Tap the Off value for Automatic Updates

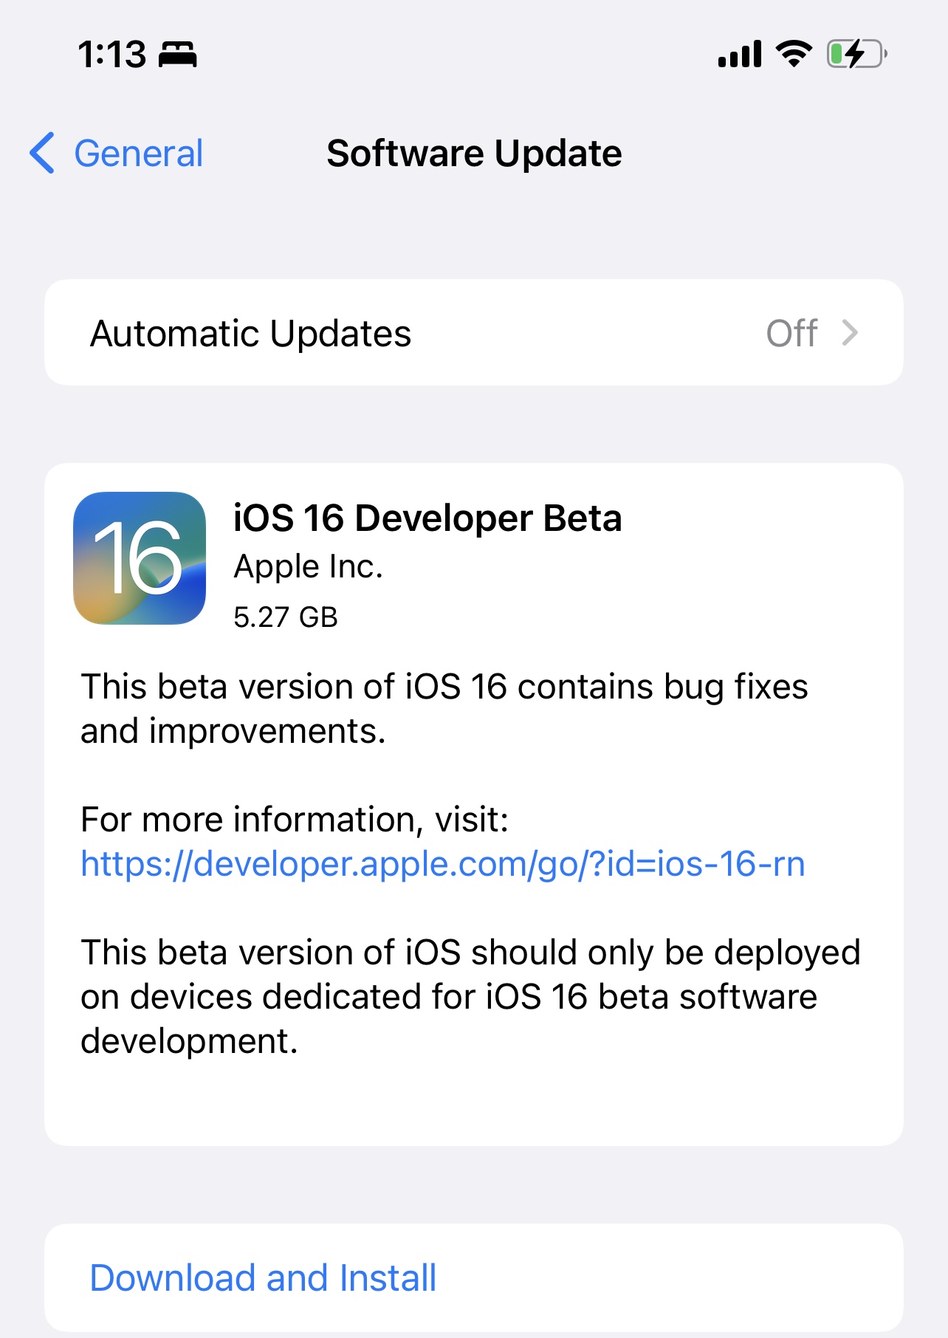click(791, 333)
